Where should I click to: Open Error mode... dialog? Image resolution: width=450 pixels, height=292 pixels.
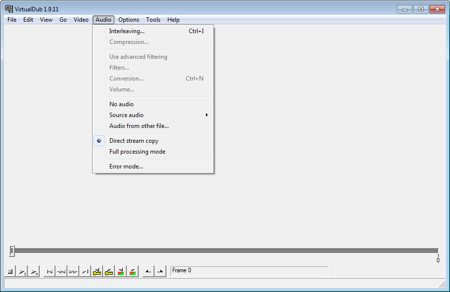pos(153,166)
